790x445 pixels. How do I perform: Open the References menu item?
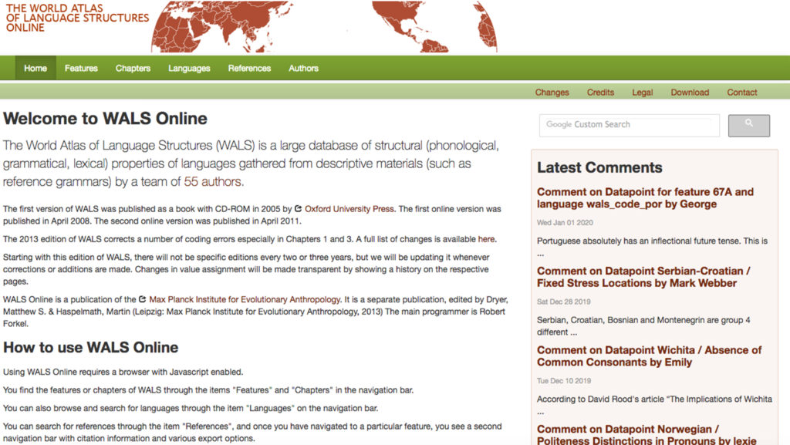click(x=249, y=68)
